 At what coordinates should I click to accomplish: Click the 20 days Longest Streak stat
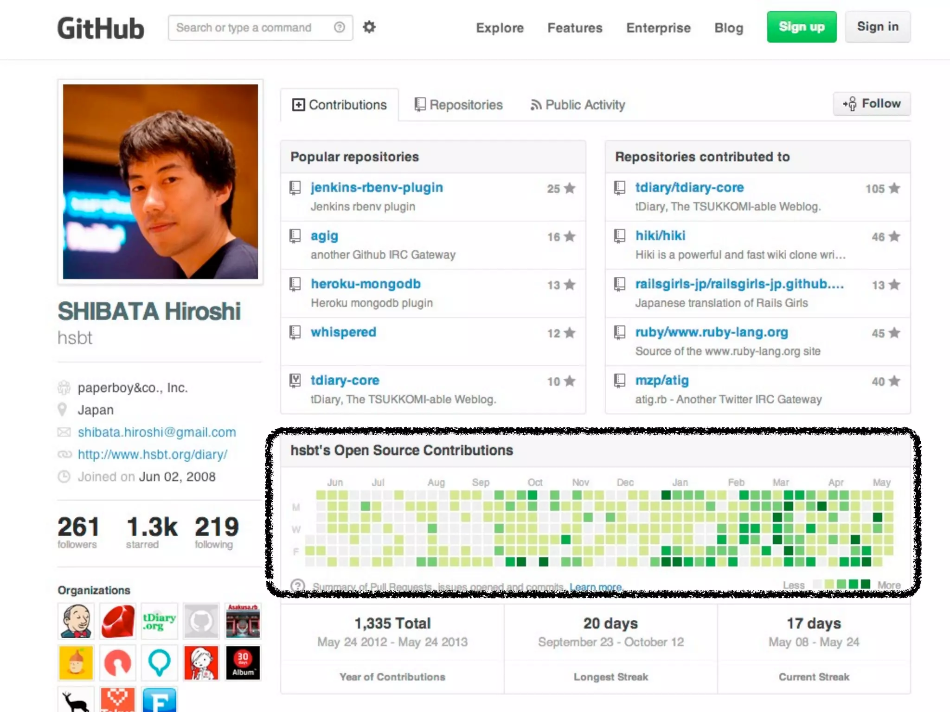611,649
